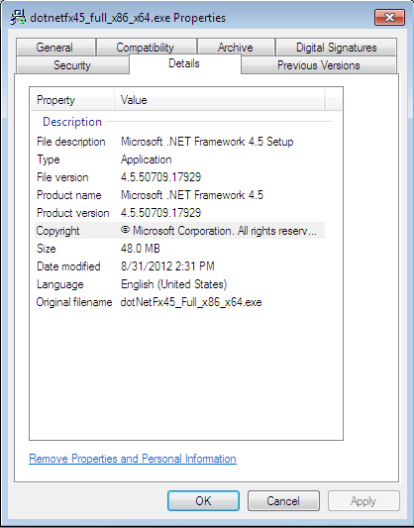Open the Compatibility tab
The width and height of the screenshot is (414, 528).
[x=146, y=48]
